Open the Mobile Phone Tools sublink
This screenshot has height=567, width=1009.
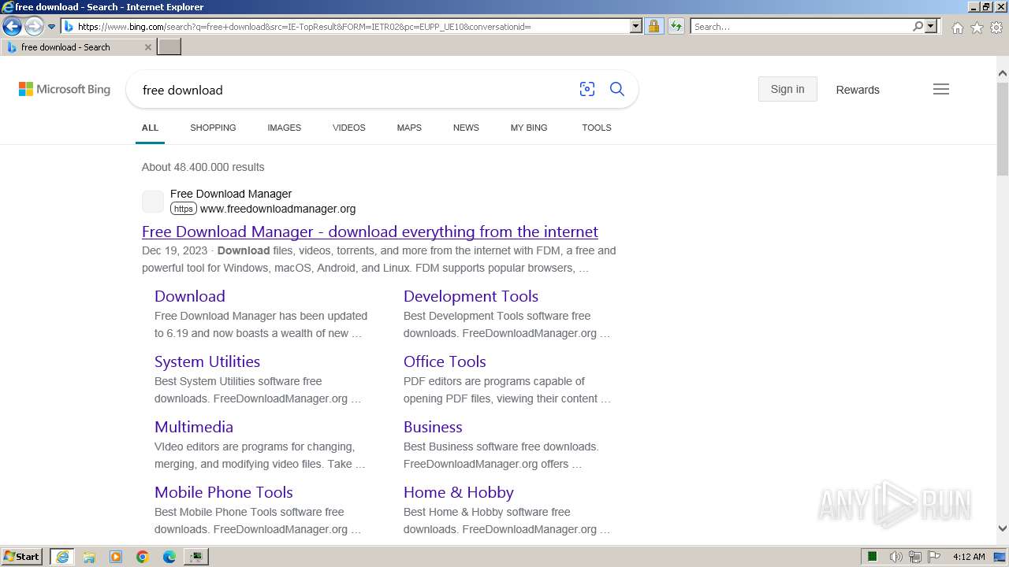(x=224, y=492)
